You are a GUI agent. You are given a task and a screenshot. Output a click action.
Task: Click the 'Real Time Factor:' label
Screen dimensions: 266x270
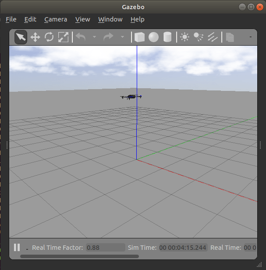(57, 248)
